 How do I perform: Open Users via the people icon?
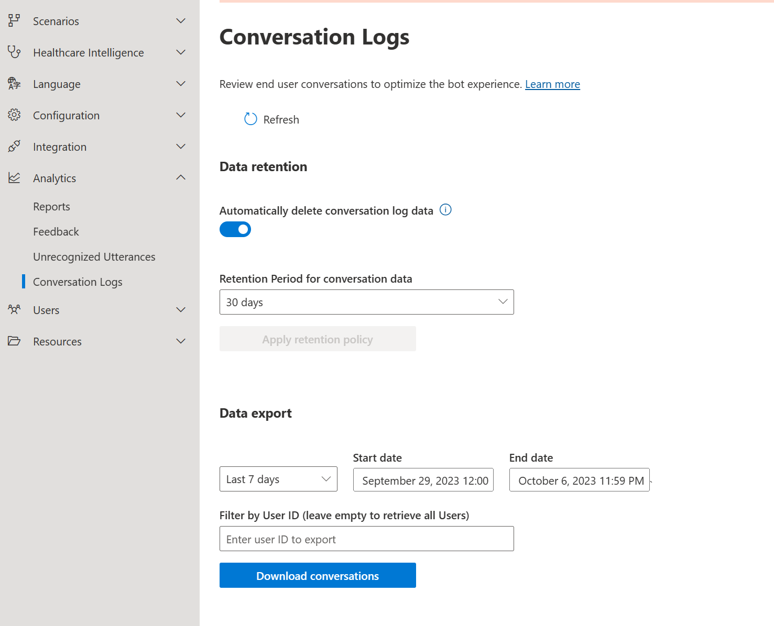[x=14, y=310]
